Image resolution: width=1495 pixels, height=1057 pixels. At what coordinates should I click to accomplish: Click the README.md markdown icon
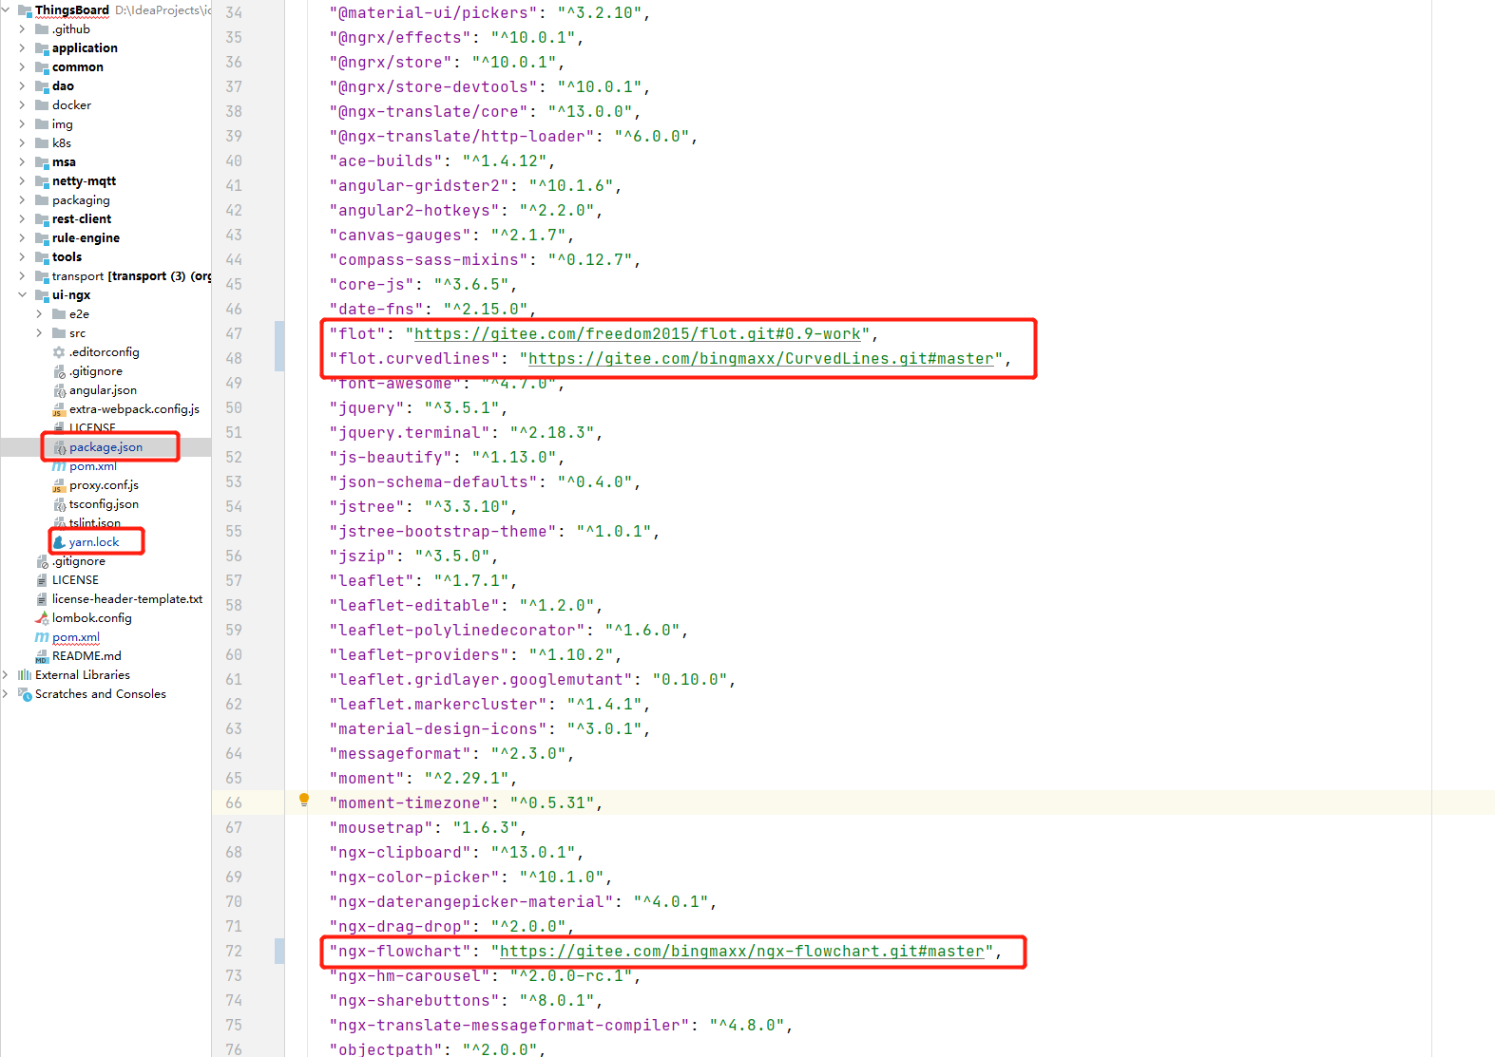pyautogui.click(x=42, y=656)
